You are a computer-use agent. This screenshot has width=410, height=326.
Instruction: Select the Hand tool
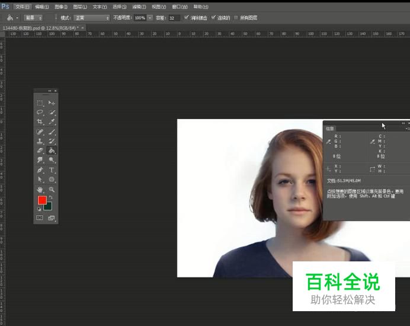(x=40, y=189)
